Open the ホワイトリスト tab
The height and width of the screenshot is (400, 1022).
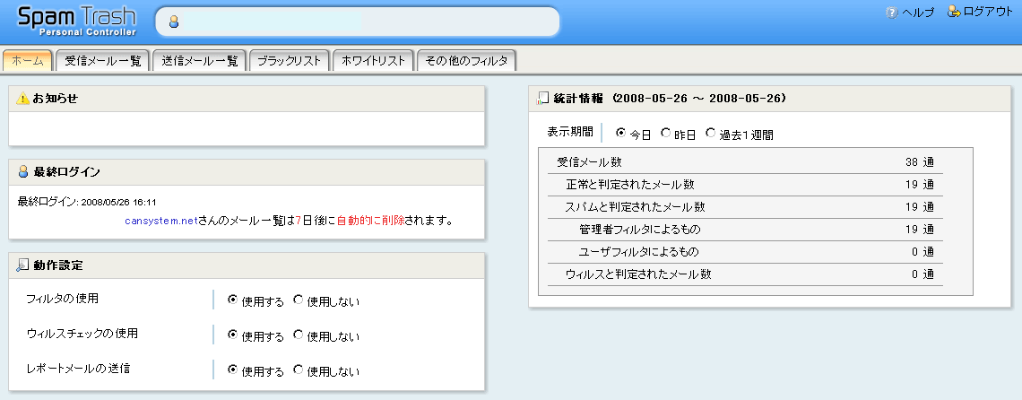373,61
